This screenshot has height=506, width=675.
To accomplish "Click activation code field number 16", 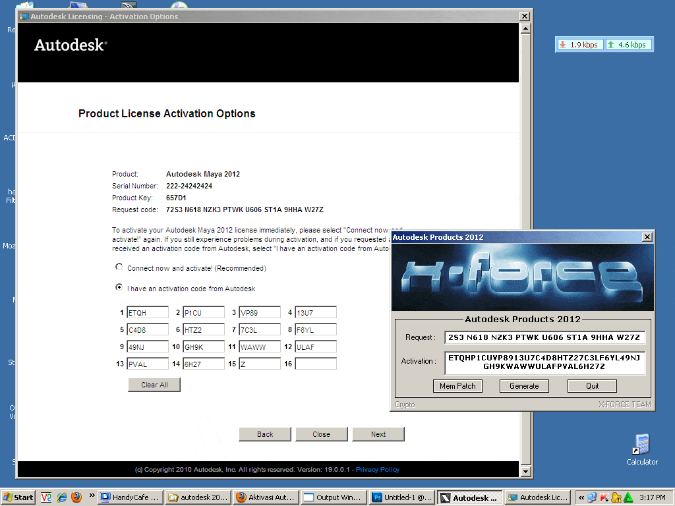I will click(315, 364).
